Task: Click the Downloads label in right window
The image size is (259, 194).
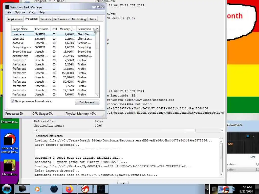Action: pos(234,125)
